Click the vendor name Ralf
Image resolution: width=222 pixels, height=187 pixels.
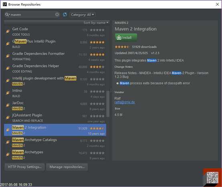tap(117, 99)
